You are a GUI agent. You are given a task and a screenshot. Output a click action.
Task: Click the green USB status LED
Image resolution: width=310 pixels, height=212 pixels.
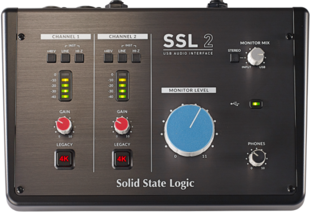tap(256, 104)
